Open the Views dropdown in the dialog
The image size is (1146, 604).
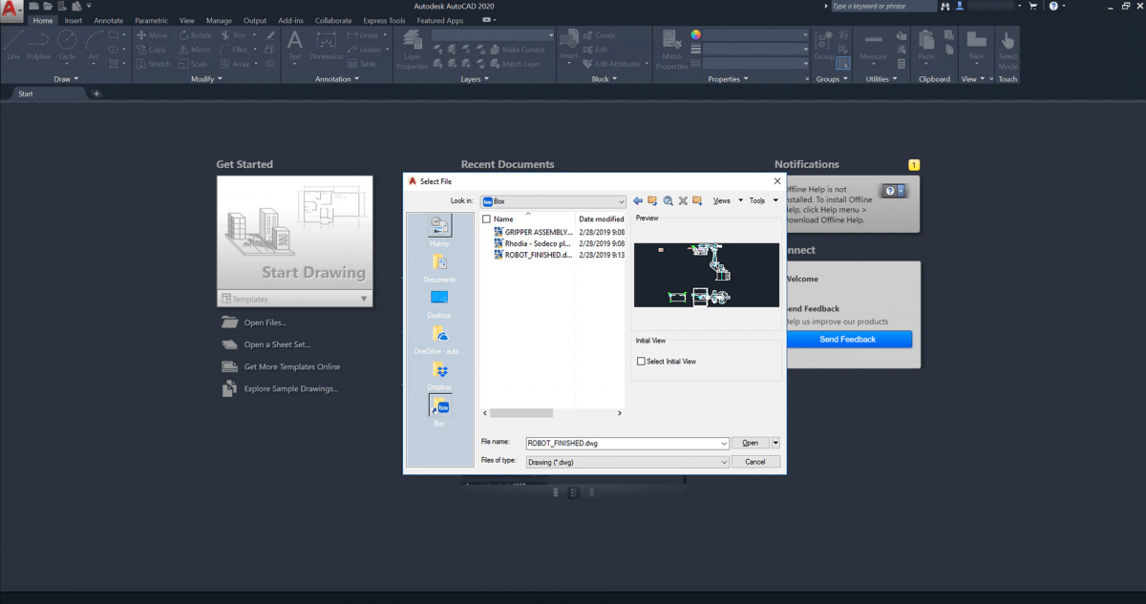(724, 200)
